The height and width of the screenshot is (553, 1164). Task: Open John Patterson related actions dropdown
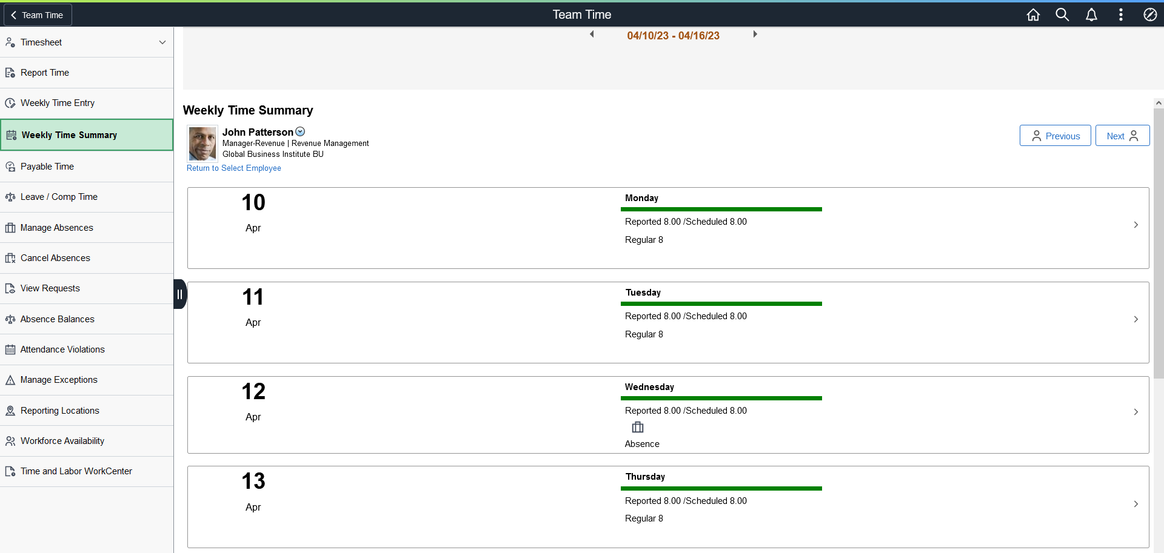[300, 132]
